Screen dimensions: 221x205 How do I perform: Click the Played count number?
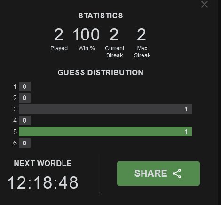pos(59,34)
